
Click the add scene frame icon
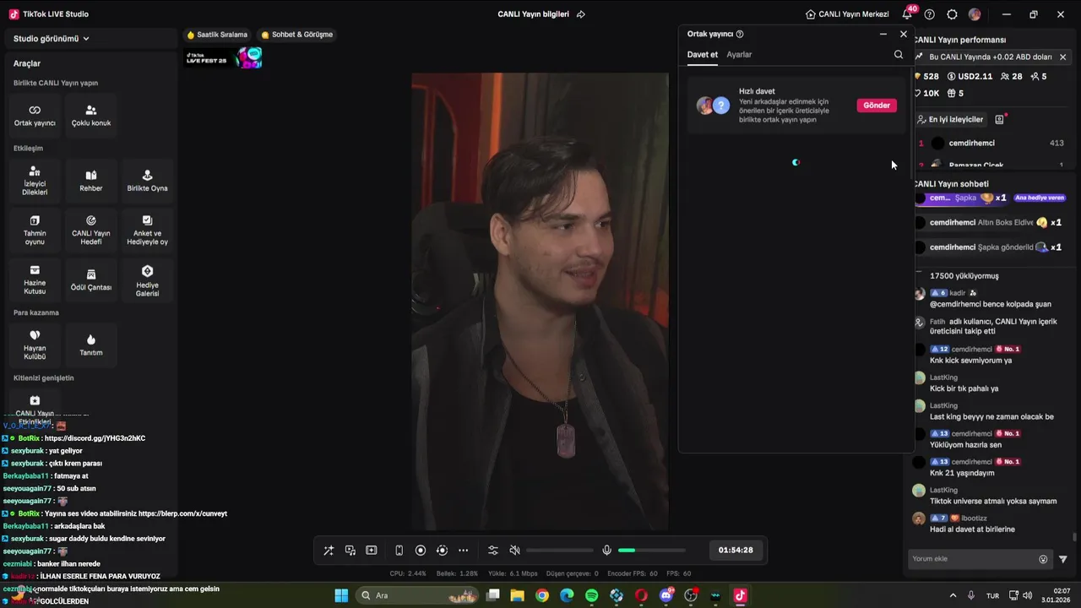coord(372,551)
